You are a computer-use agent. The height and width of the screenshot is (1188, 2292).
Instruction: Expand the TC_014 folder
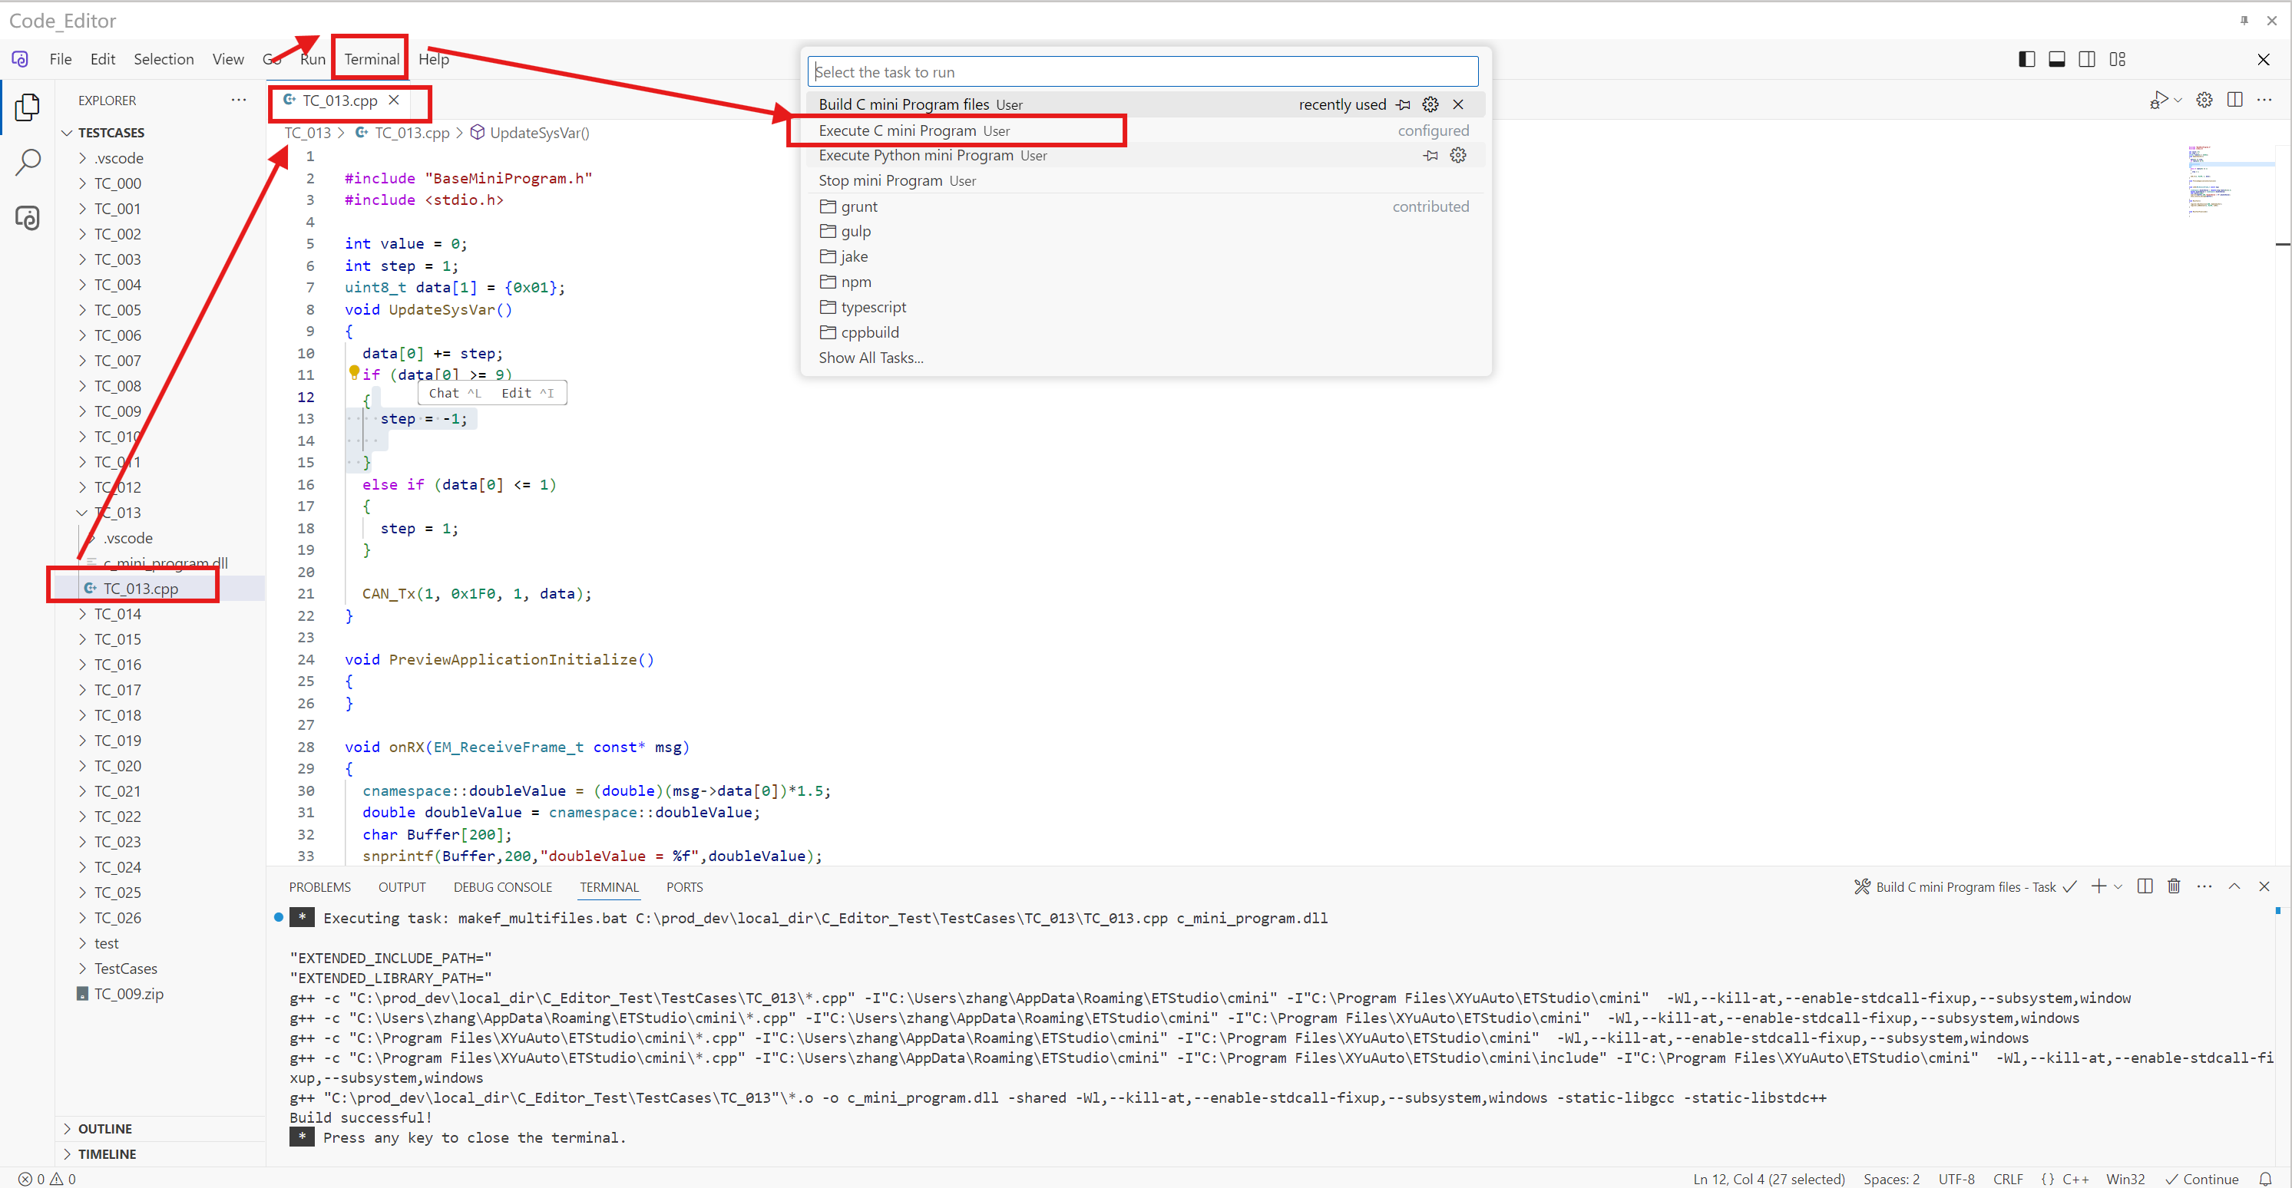click(x=117, y=613)
